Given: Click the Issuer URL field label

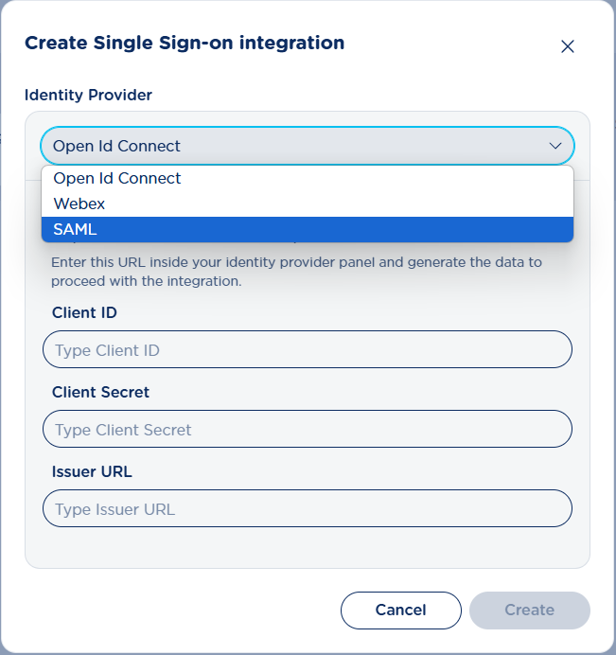Looking at the screenshot, I should (92, 471).
